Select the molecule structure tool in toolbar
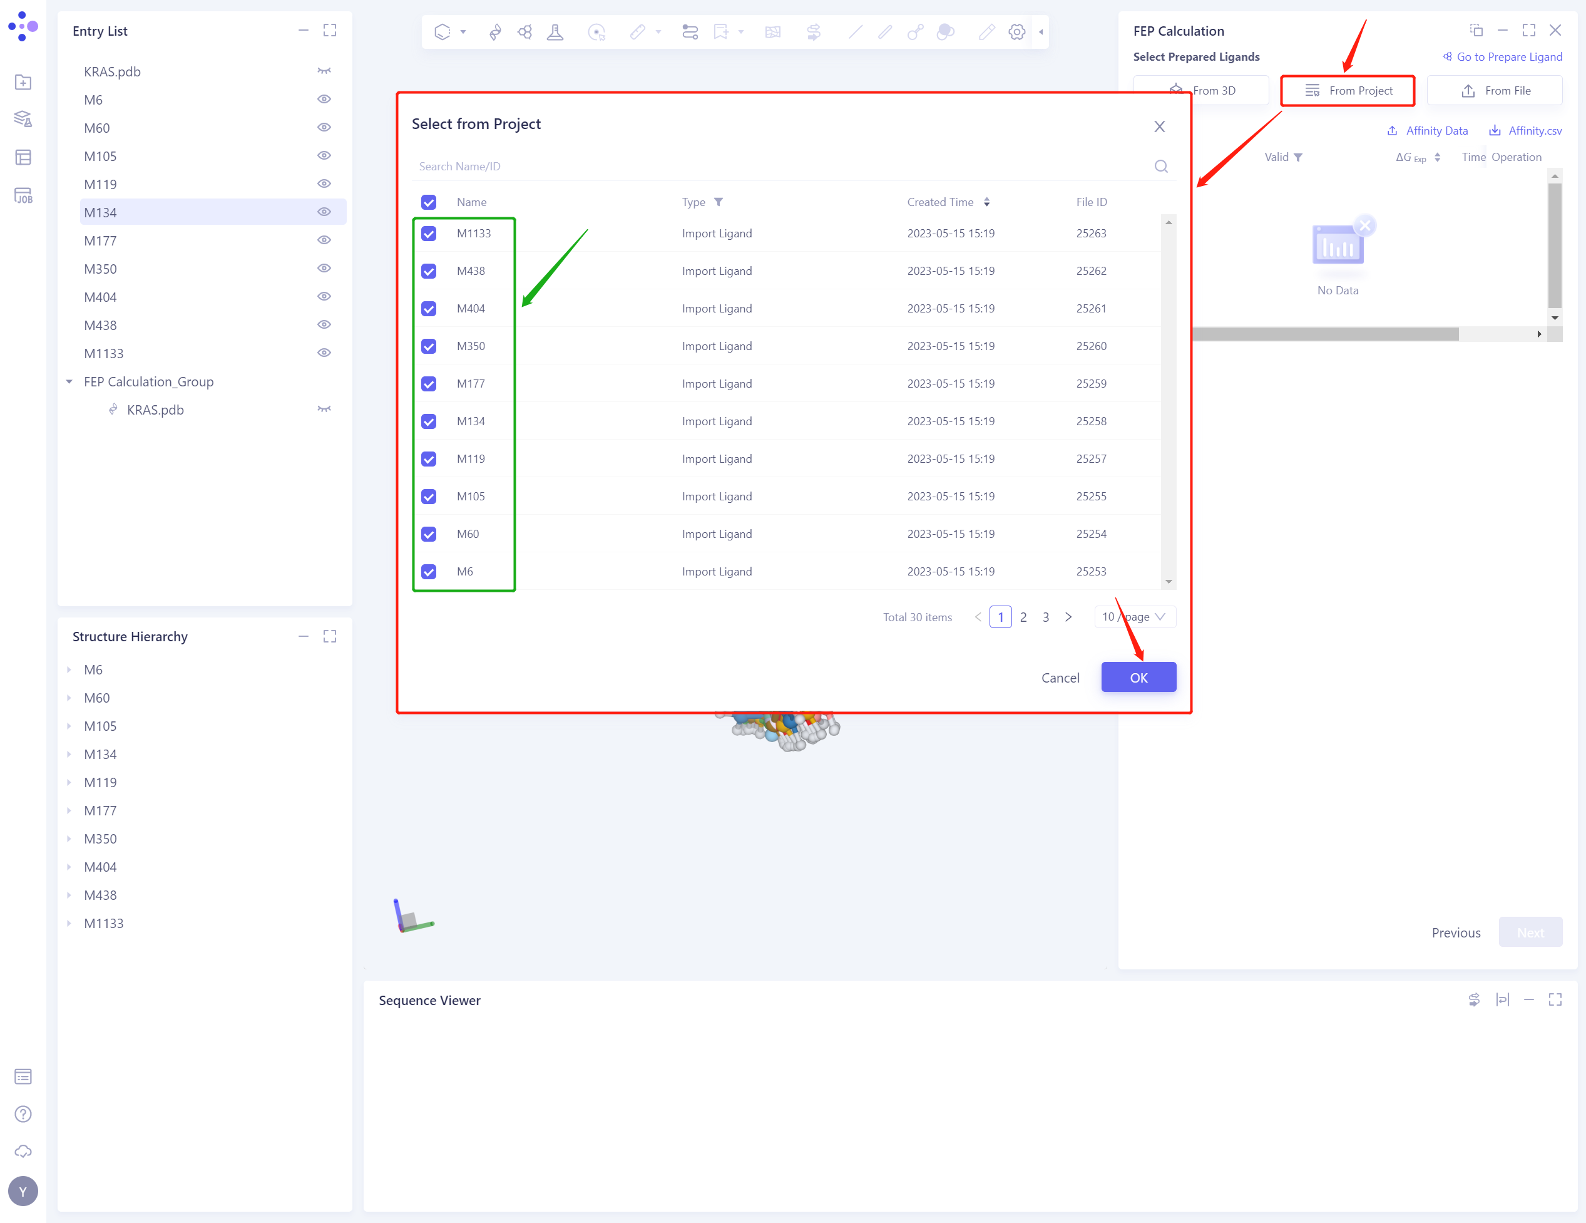This screenshot has height=1223, width=1586. pyautogui.click(x=524, y=32)
